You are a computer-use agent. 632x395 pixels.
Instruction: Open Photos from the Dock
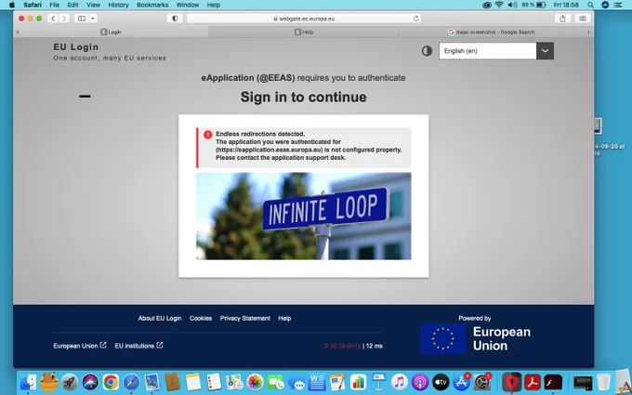click(x=255, y=382)
